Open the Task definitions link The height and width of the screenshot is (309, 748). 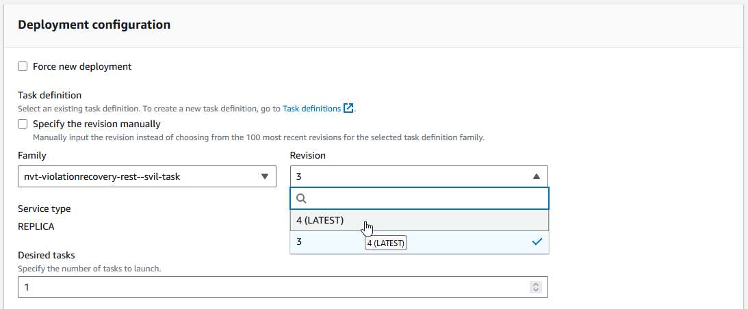click(x=311, y=109)
